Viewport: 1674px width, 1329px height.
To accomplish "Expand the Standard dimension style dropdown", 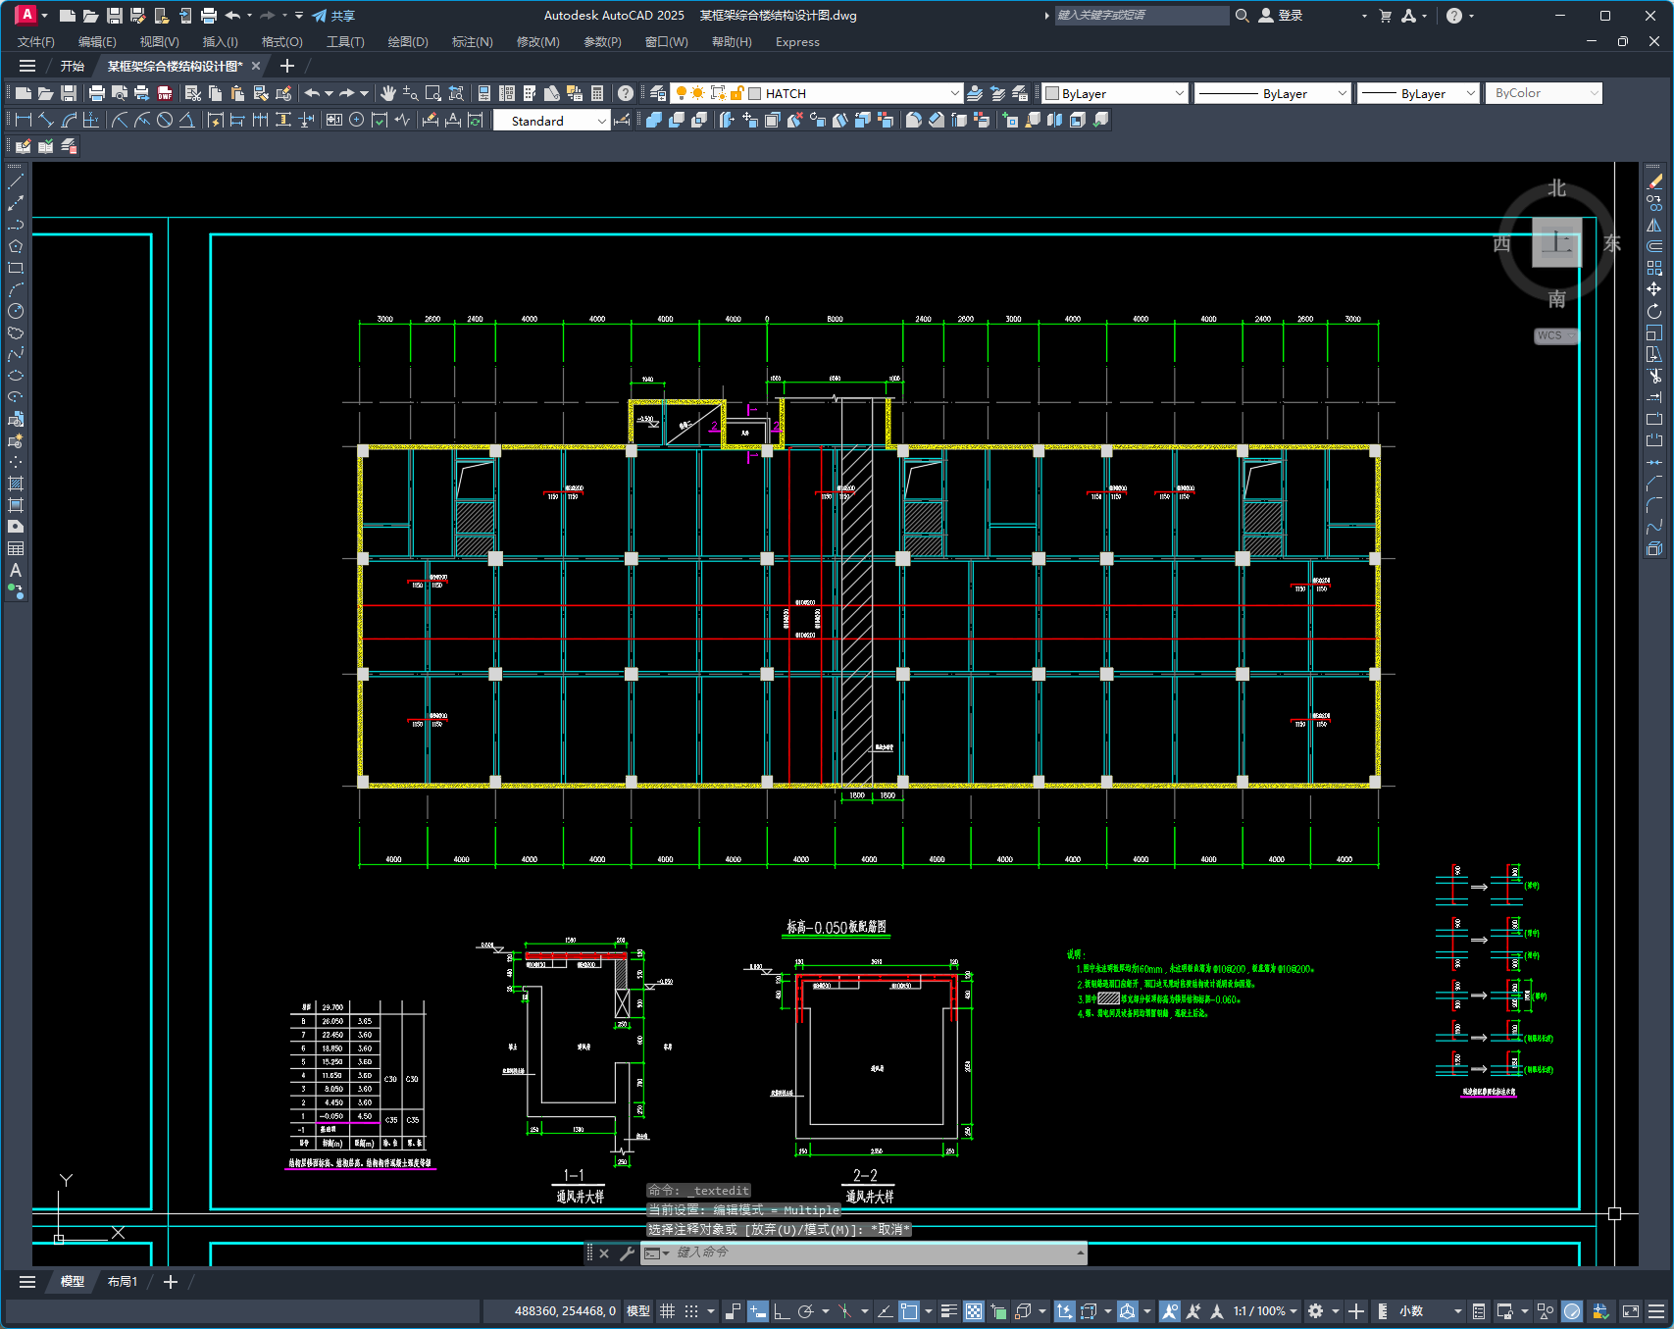I will coord(601,121).
